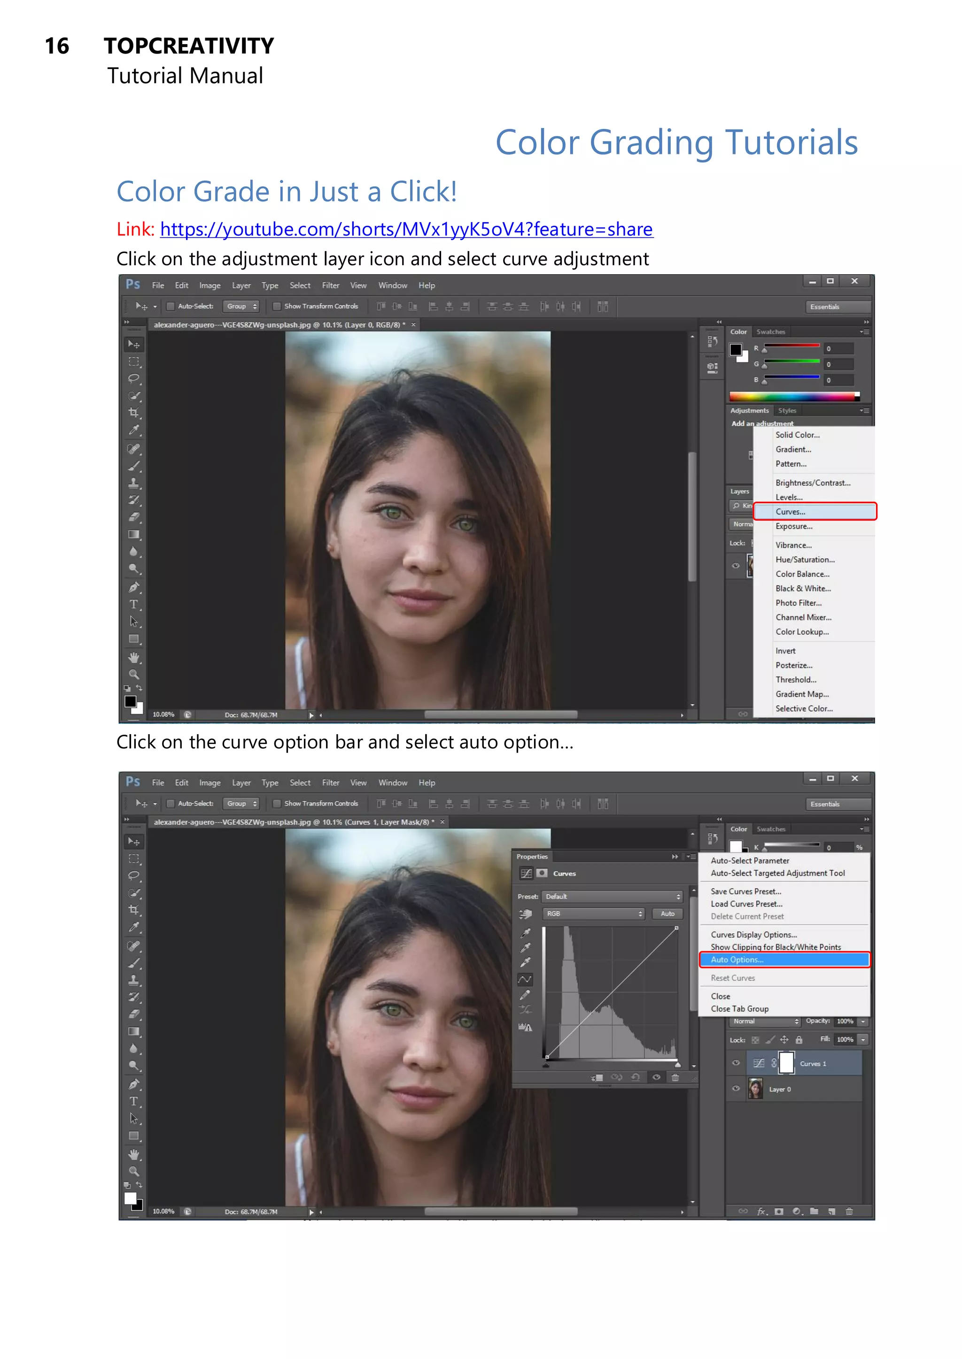The height and width of the screenshot is (1359, 962).
Task: Click the lock all padlock icon
Action: click(799, 1039)
